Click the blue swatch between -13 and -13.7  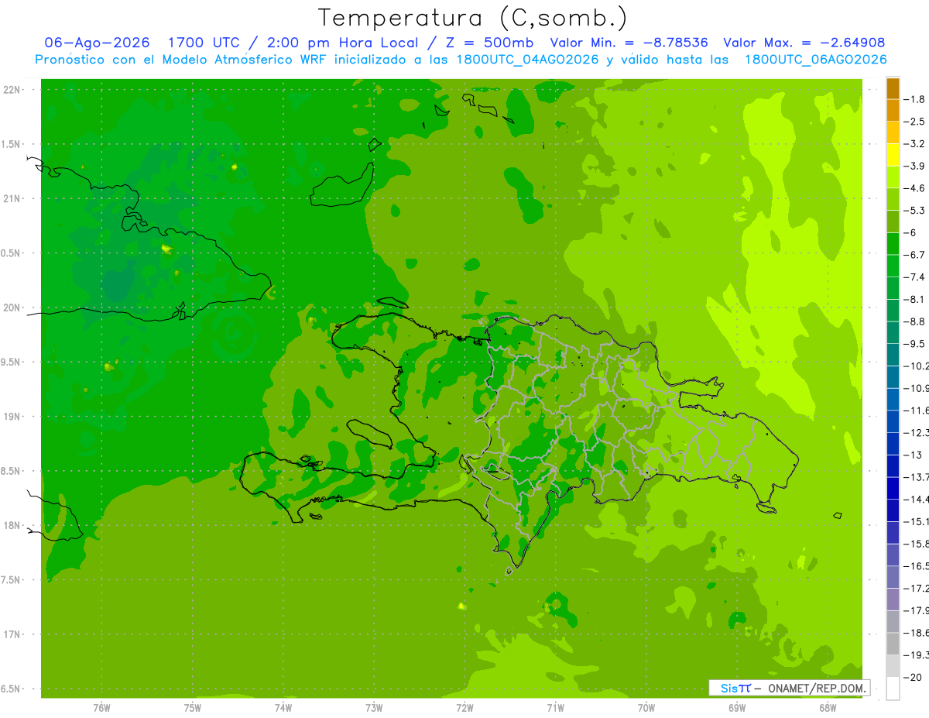click(893, 466)
